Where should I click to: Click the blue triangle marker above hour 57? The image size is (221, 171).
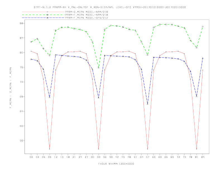pyautogui.click(x=148, y=104)
